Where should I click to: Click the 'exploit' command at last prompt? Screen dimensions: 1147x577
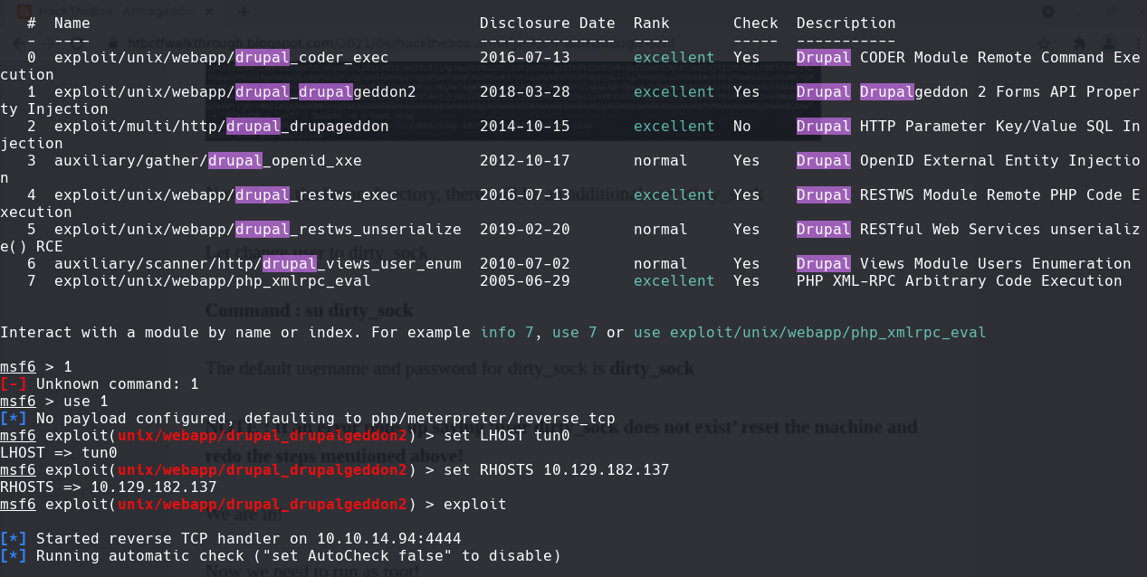[x=475, y=505]
